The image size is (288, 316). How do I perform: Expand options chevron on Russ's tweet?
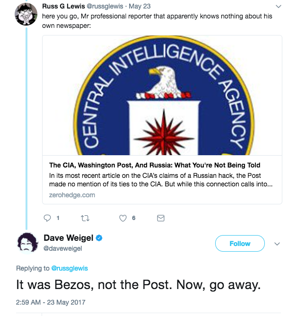pyautogui.click(x=279, y=7)
